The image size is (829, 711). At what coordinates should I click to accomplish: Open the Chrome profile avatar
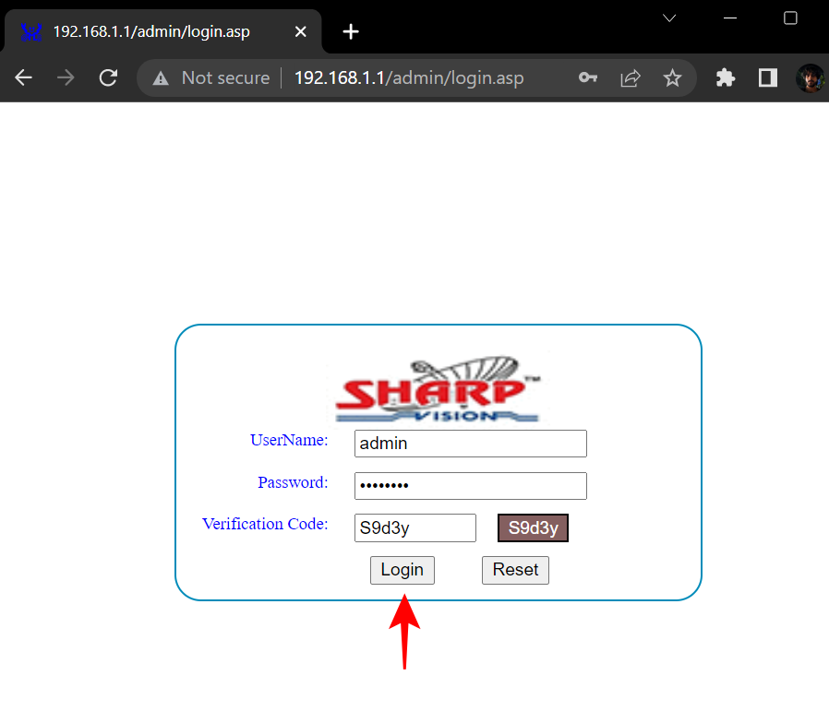pyautogui.click(x=811, y=78)
